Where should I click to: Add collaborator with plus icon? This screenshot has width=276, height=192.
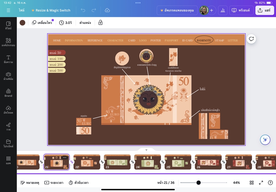(212, 10)
